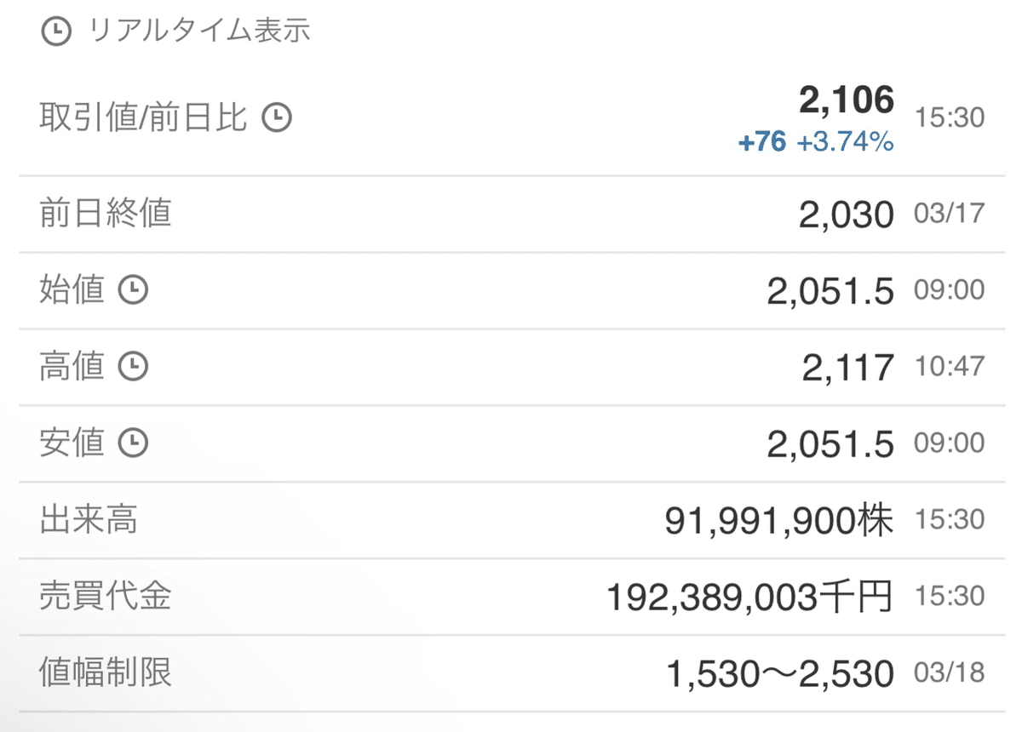Click the clock icon beside 高値
This screenshot has width=1022, height=732.
134,366
